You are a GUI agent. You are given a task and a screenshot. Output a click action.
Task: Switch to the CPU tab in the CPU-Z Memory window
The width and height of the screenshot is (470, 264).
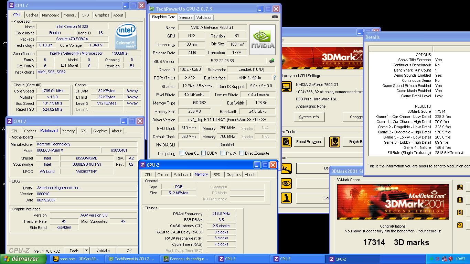coord(148,175)
